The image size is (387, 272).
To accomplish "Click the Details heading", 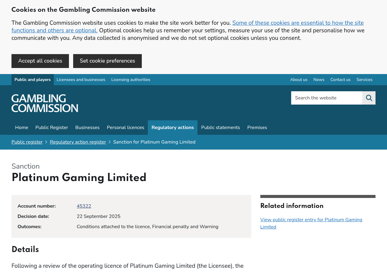I will click(25, 250).
